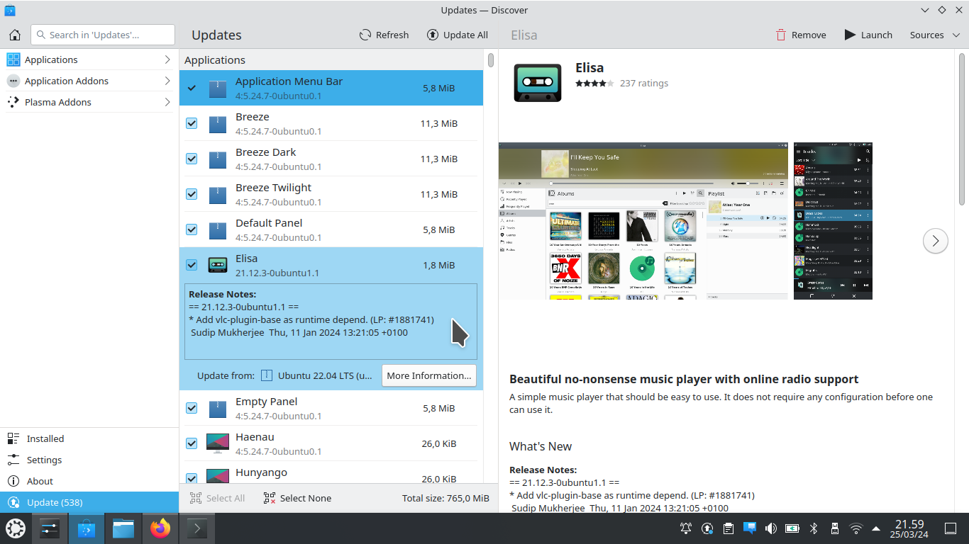Click Discover icon in the taskbar
The image size is (969, 544).
click(87, 528)
